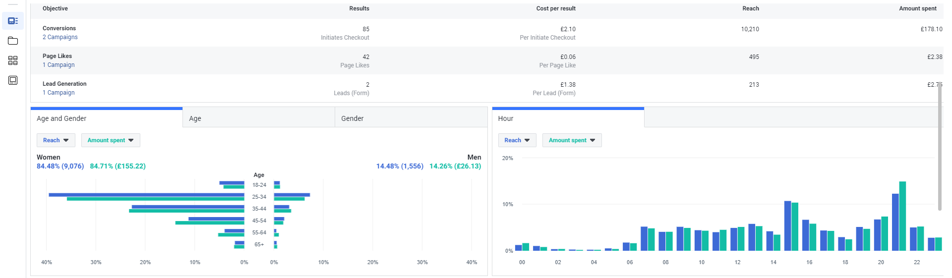Sort by the Cost per result column header
This screenshot has width=952, height=278.
(556, 8)
